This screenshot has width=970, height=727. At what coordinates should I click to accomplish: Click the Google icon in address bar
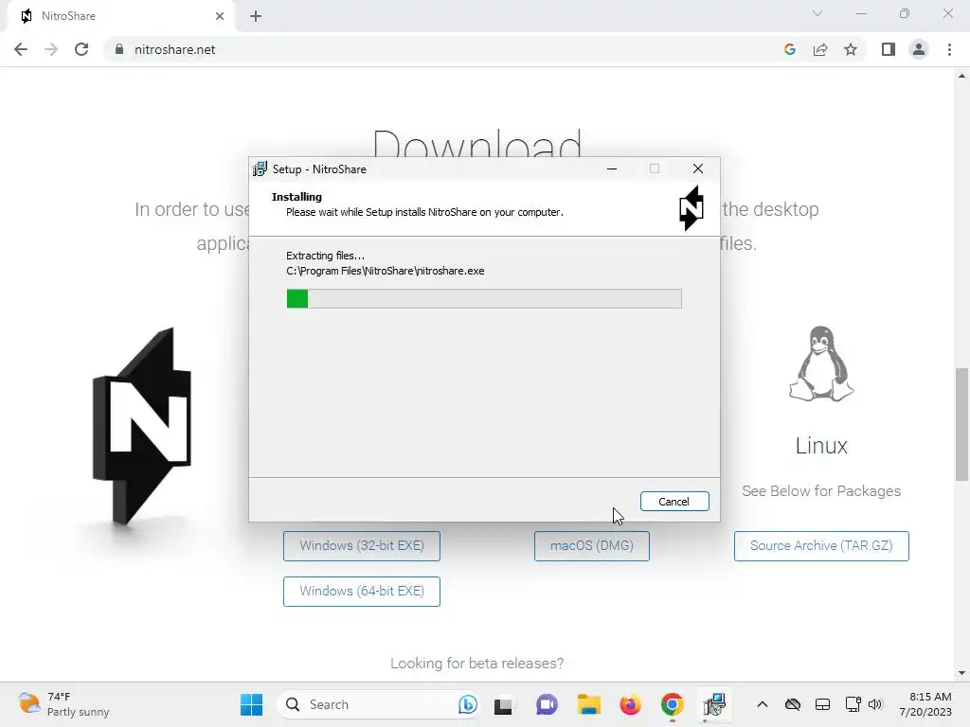[x=790, y=49]
